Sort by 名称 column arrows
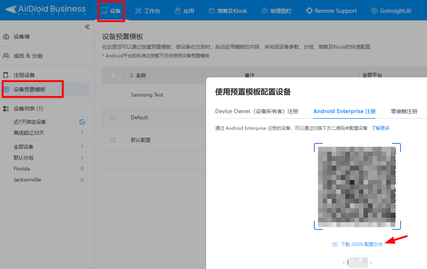427x269 pixels. point(132,75)
